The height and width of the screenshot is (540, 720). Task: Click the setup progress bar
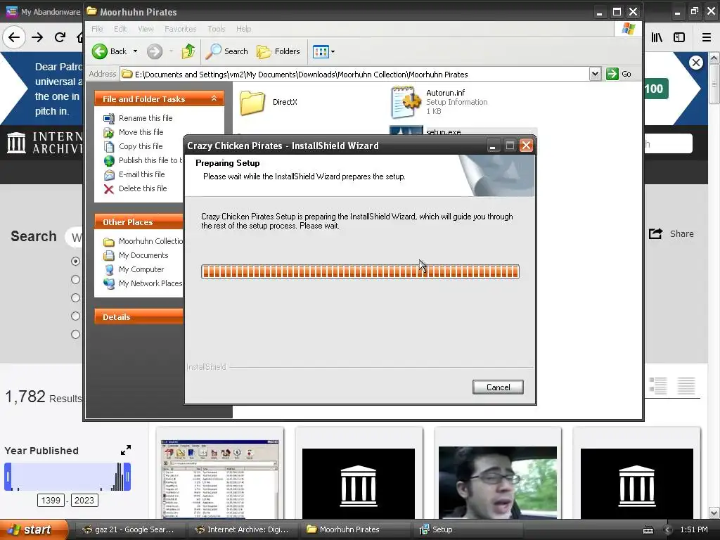click(x=360, y=272)
